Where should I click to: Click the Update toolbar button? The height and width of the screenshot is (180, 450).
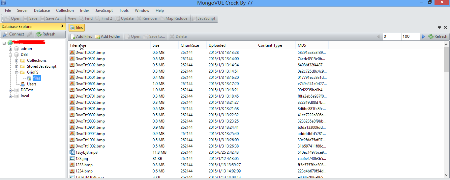124,18
